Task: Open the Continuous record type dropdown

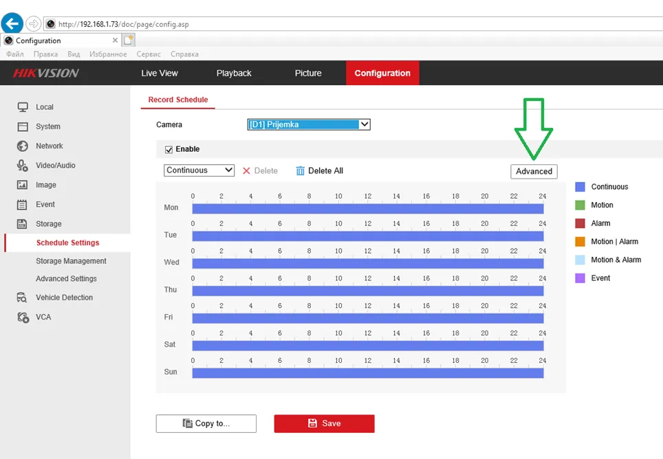Action: 199,170
